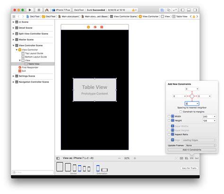Screen dimensions: 224x194
Task: Open the Embed In Stack button
Action: pyautogui.click(x=181, y=158)
